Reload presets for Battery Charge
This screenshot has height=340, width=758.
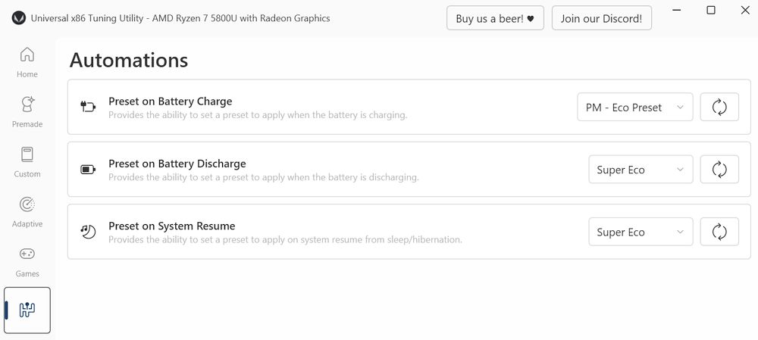click(719, 107)
